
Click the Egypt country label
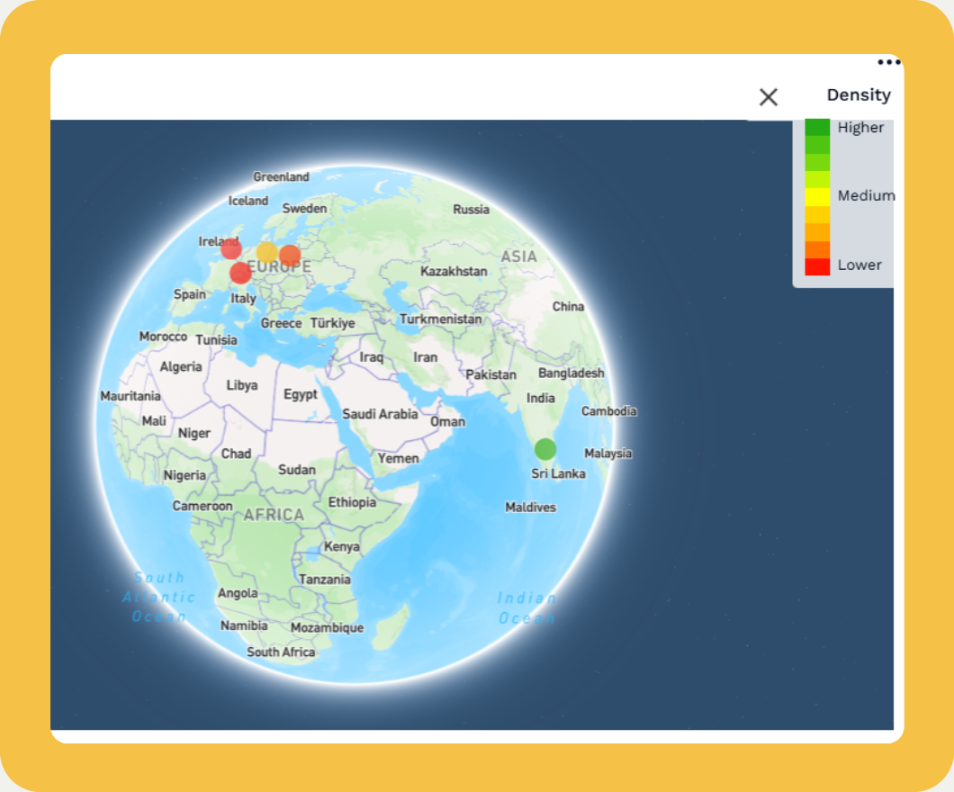(301, 395)
